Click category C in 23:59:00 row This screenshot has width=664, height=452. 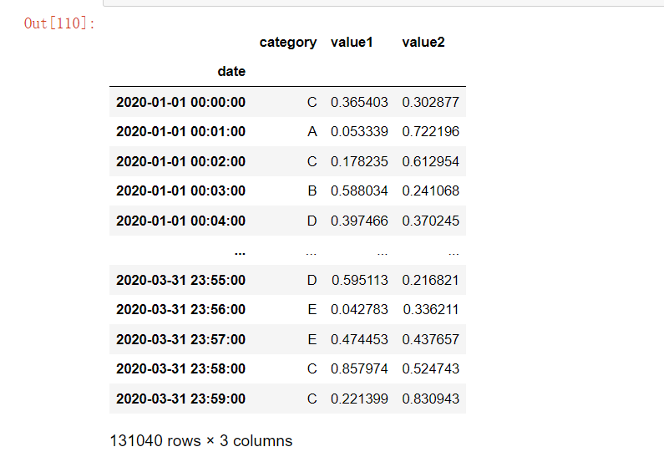(x=312, y=399)
